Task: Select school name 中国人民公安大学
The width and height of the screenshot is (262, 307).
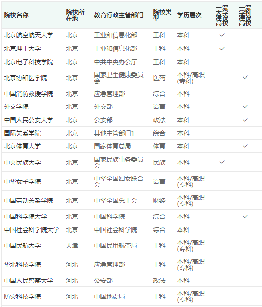Action: [x=29, y=120]
